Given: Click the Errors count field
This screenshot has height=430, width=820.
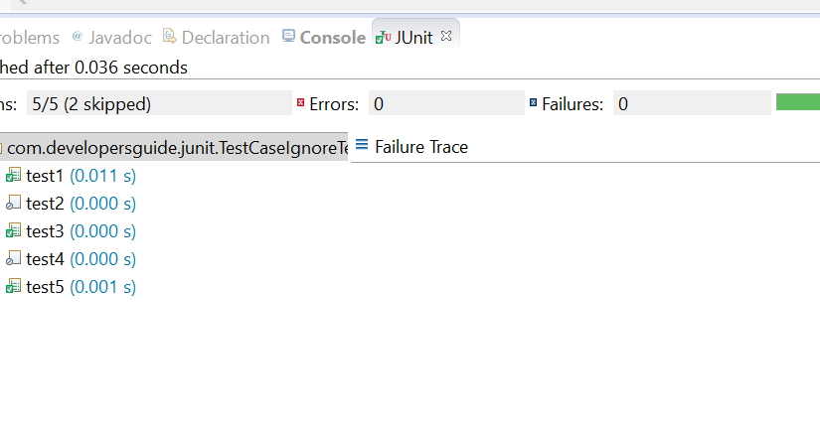Looking at the screenshot, I should (446, 103).
